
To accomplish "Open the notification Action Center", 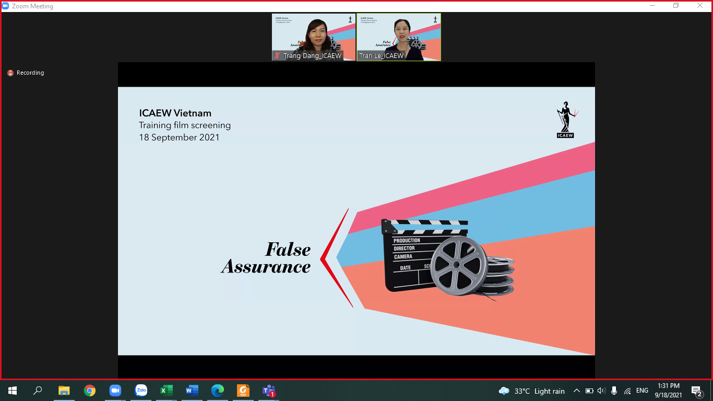I will (696, 391).
